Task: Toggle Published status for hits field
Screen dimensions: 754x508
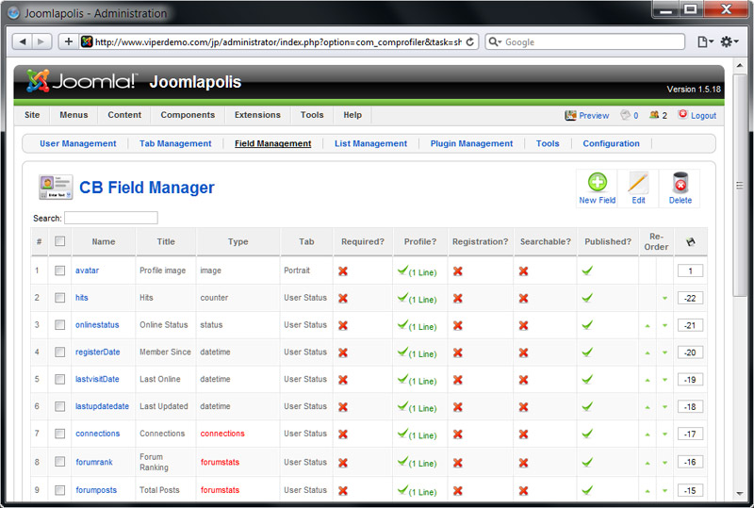Action: coord(586,298)
